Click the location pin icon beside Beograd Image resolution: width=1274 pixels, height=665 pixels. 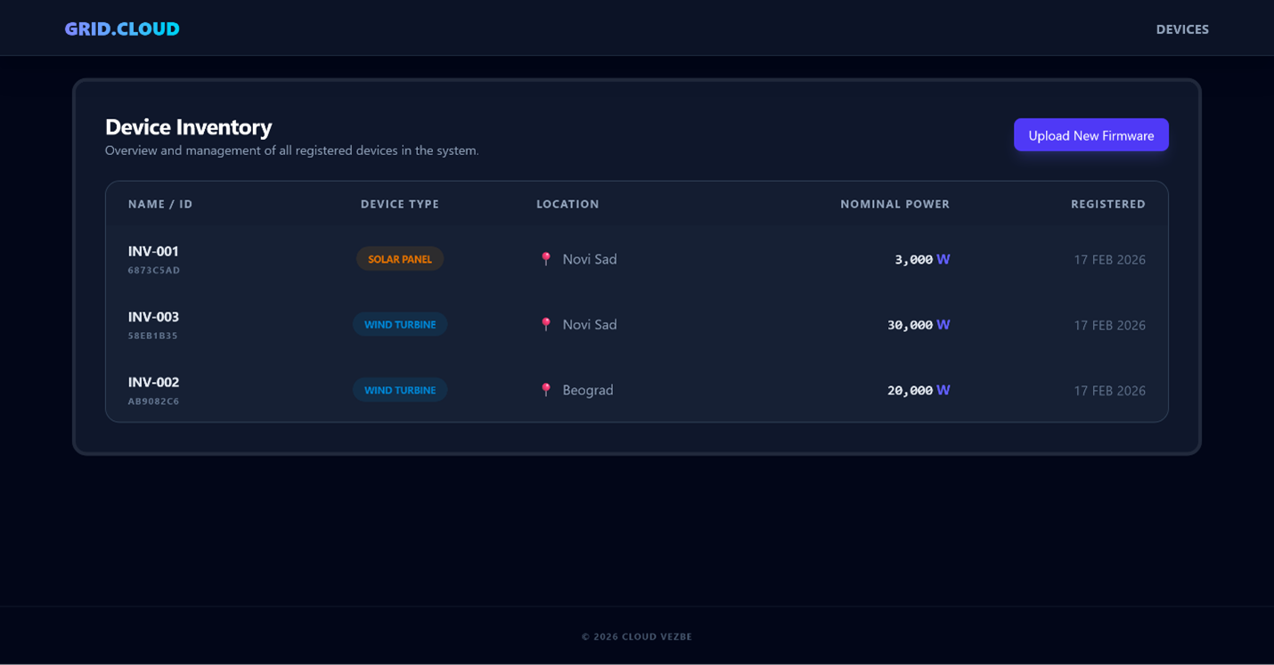point(546,390)
